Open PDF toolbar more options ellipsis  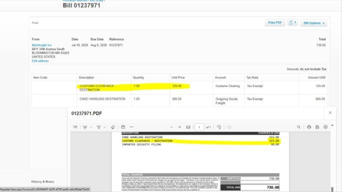131,127
